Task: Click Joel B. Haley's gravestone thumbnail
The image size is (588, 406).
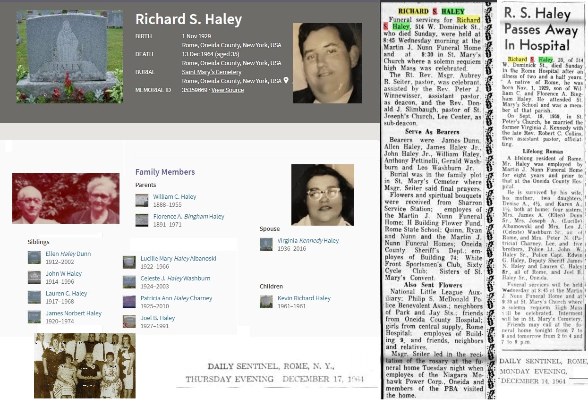Action: 129,321
